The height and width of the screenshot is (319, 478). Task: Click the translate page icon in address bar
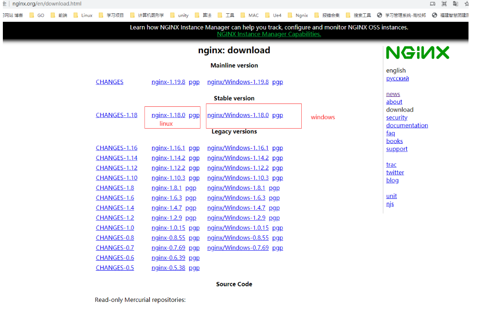point(456,4)
